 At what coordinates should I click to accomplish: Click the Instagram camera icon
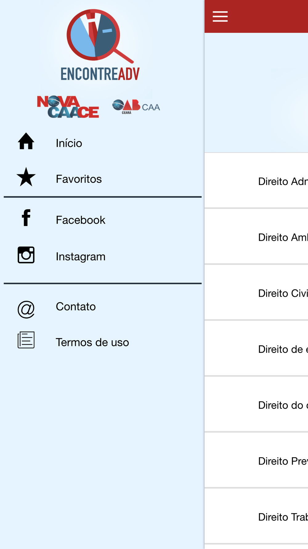[x=26, y=255]
